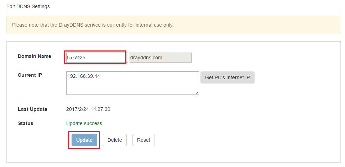Click the dot before drayddns.com
This screenshot has width=345, height=167.
pyautogui.click(x=129, y=58)
